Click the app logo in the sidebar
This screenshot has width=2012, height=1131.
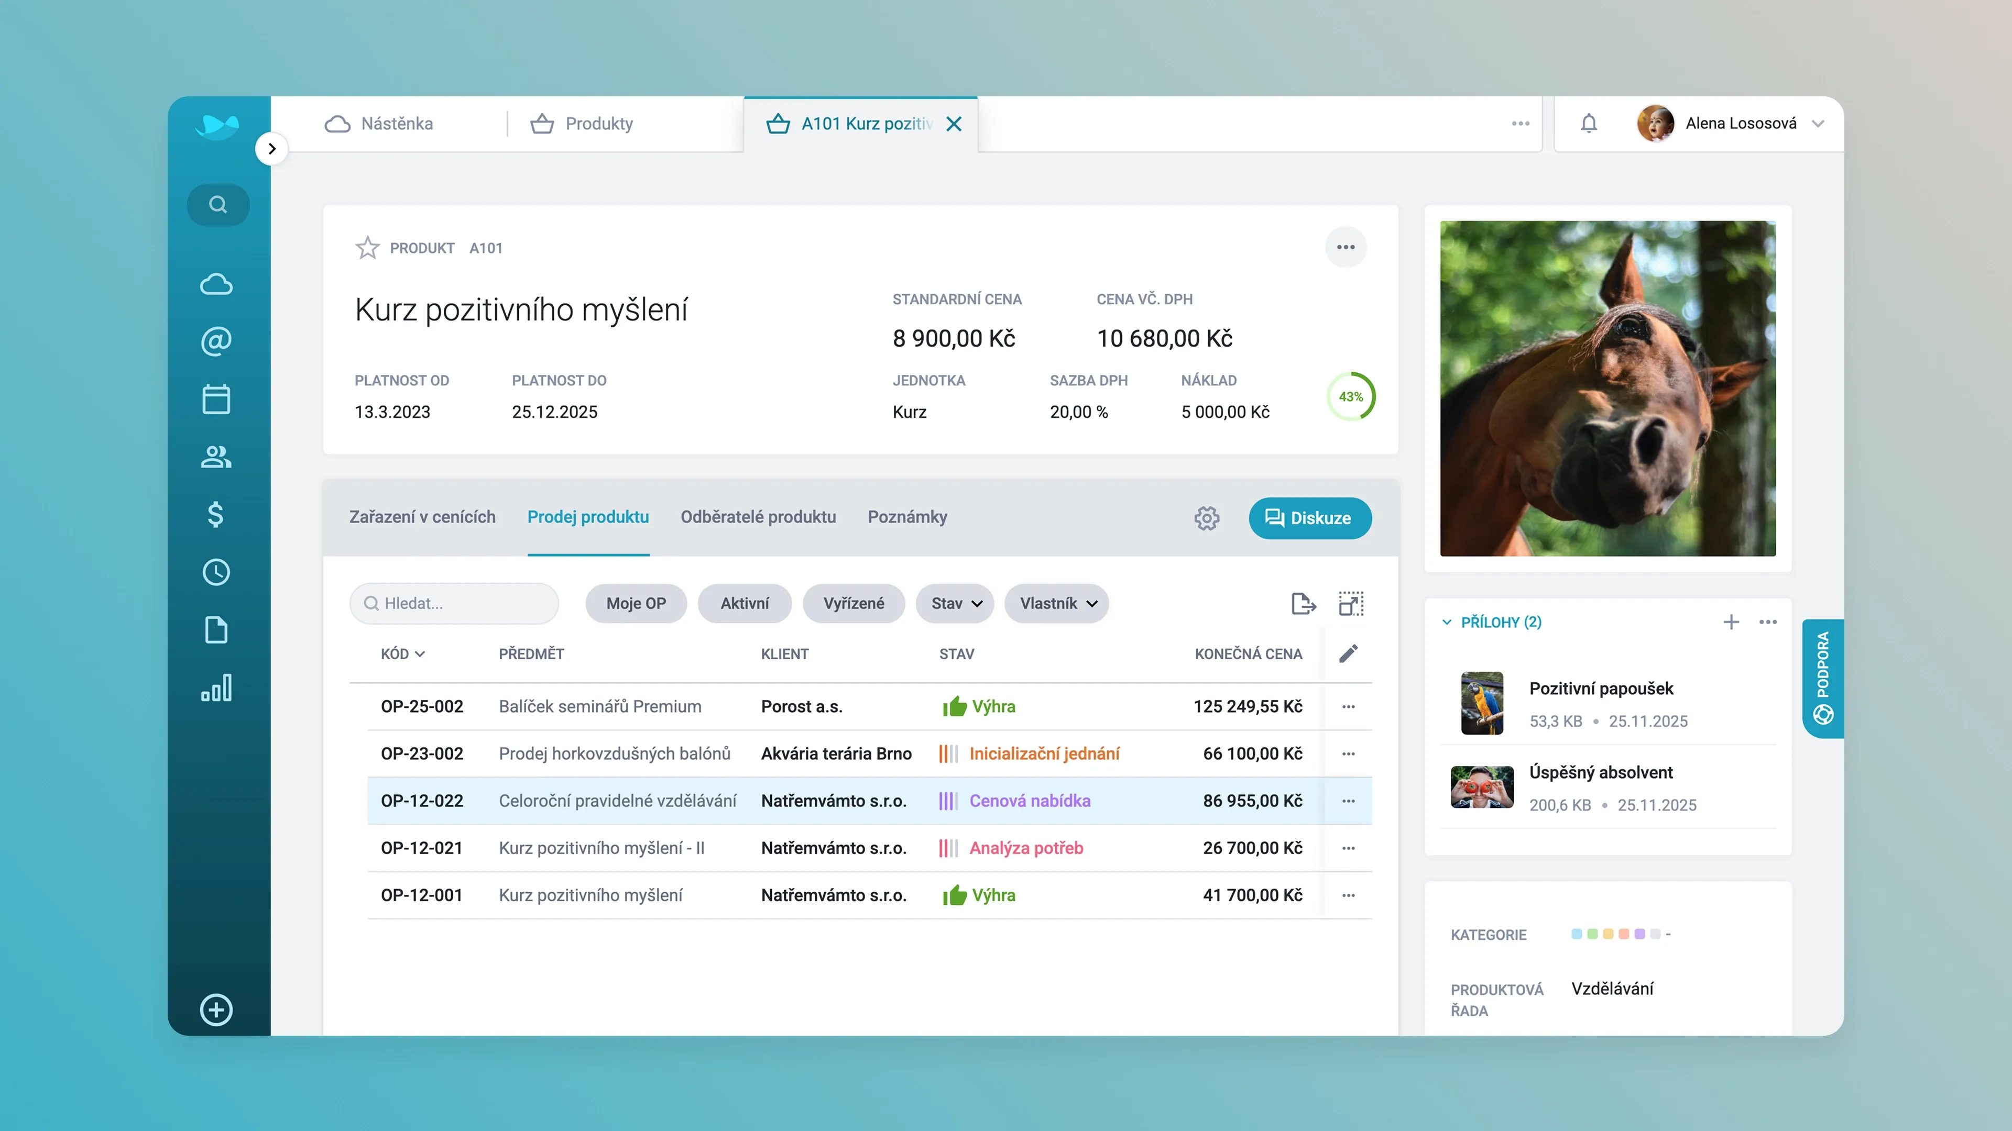click(x=217, y=126)
